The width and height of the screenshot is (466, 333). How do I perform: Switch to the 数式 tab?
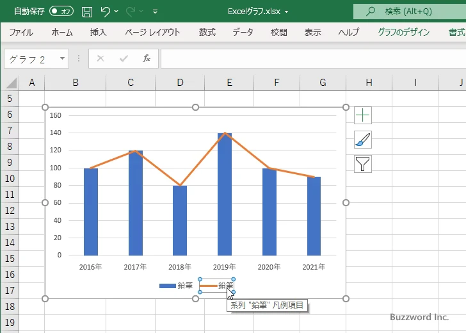(207, 32)
